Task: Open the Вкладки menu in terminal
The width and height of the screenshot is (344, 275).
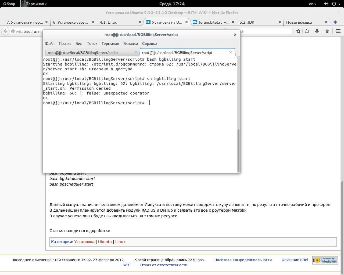Action: click(131, 44)
